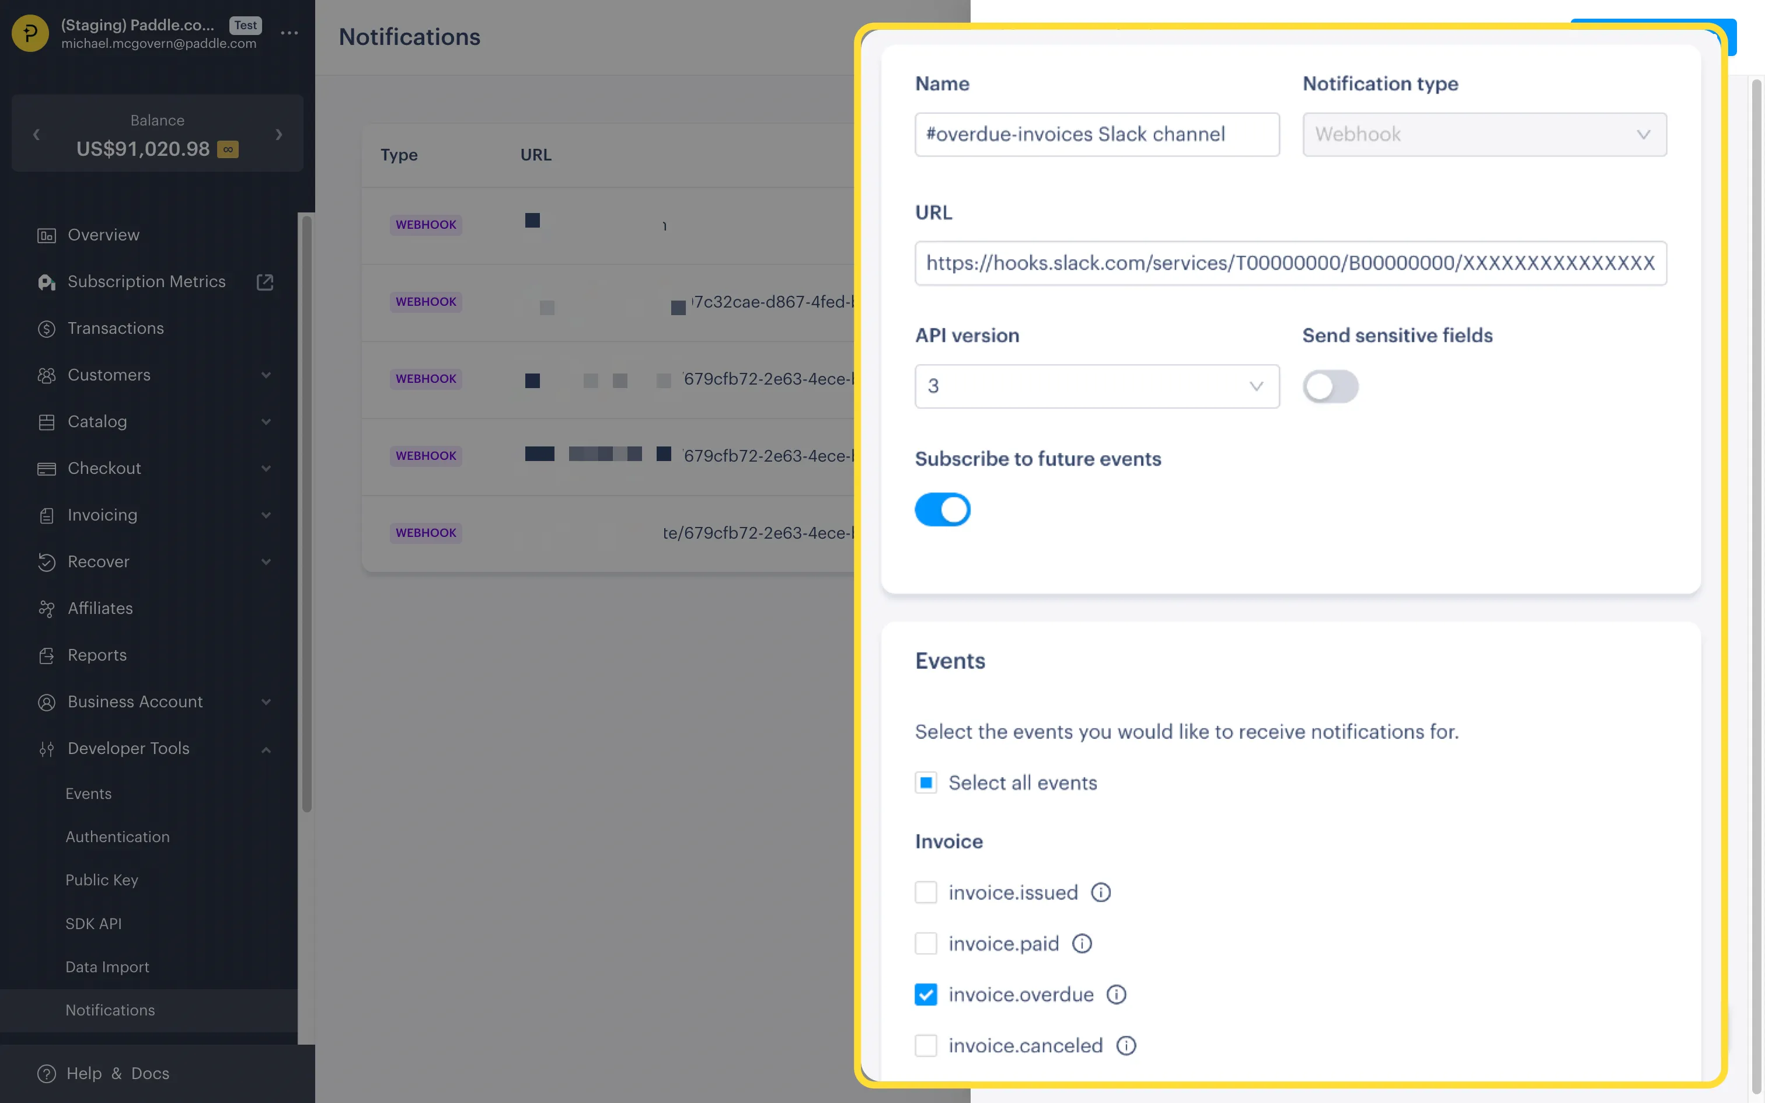Go to next balance with right arrow
This screenshot has width=1765, height=1103.
coord(278,135)
